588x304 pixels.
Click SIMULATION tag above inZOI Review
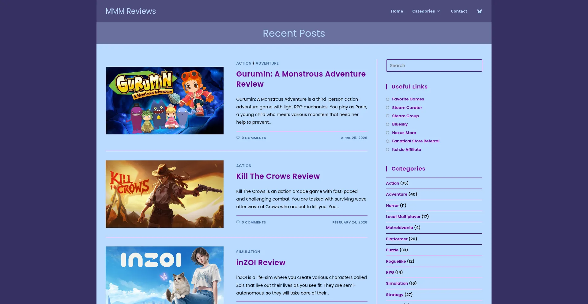click(248, 252)
